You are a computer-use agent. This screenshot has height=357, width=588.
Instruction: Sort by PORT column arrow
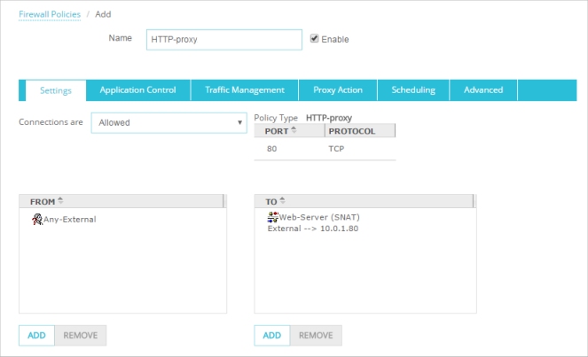(294, 131)
